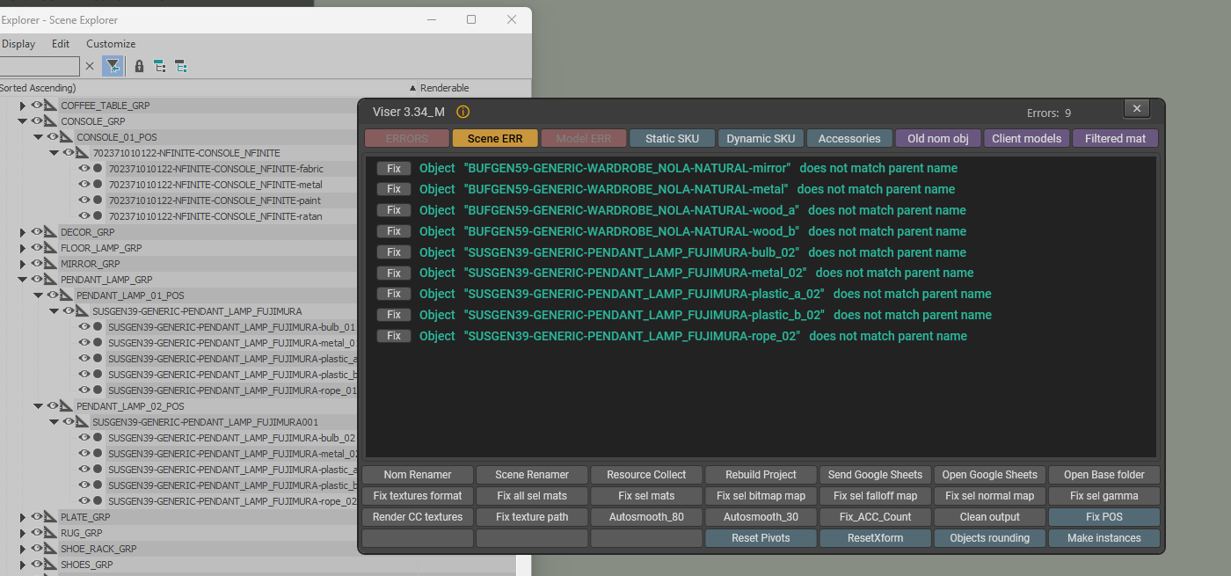Click helper icon of CONSOLE_GRP

51,121
